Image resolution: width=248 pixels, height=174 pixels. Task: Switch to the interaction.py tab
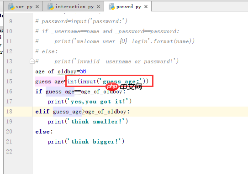(74, 7)
